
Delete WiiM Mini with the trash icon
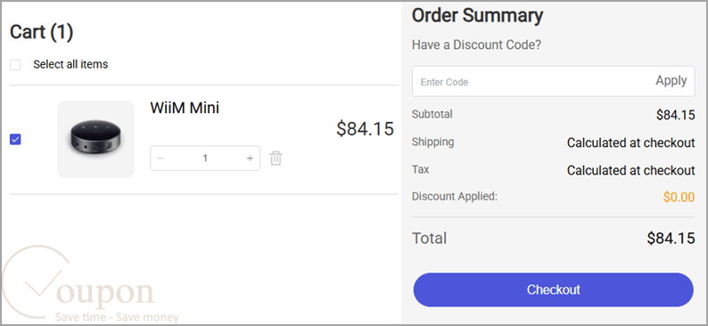click(276, 159)
